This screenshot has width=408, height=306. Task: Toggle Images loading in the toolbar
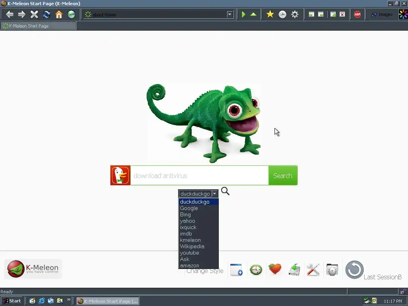click(382, 14)
